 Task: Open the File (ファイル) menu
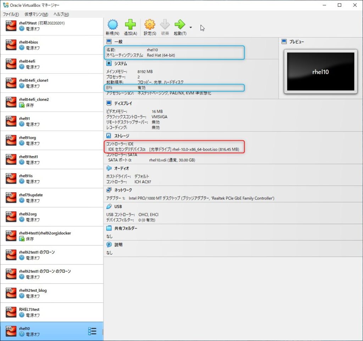coord(11,14)
